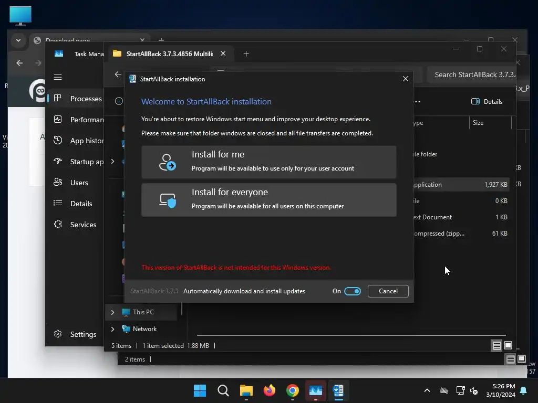Image resolution: width=538 pixels, height=403 pixels.
Task: Switch to StartAllBack installer on taskbar
Action: tap(339, 390)
